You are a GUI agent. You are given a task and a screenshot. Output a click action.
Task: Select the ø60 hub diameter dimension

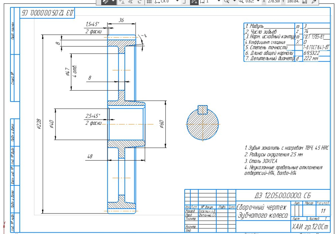click(162, 124)
